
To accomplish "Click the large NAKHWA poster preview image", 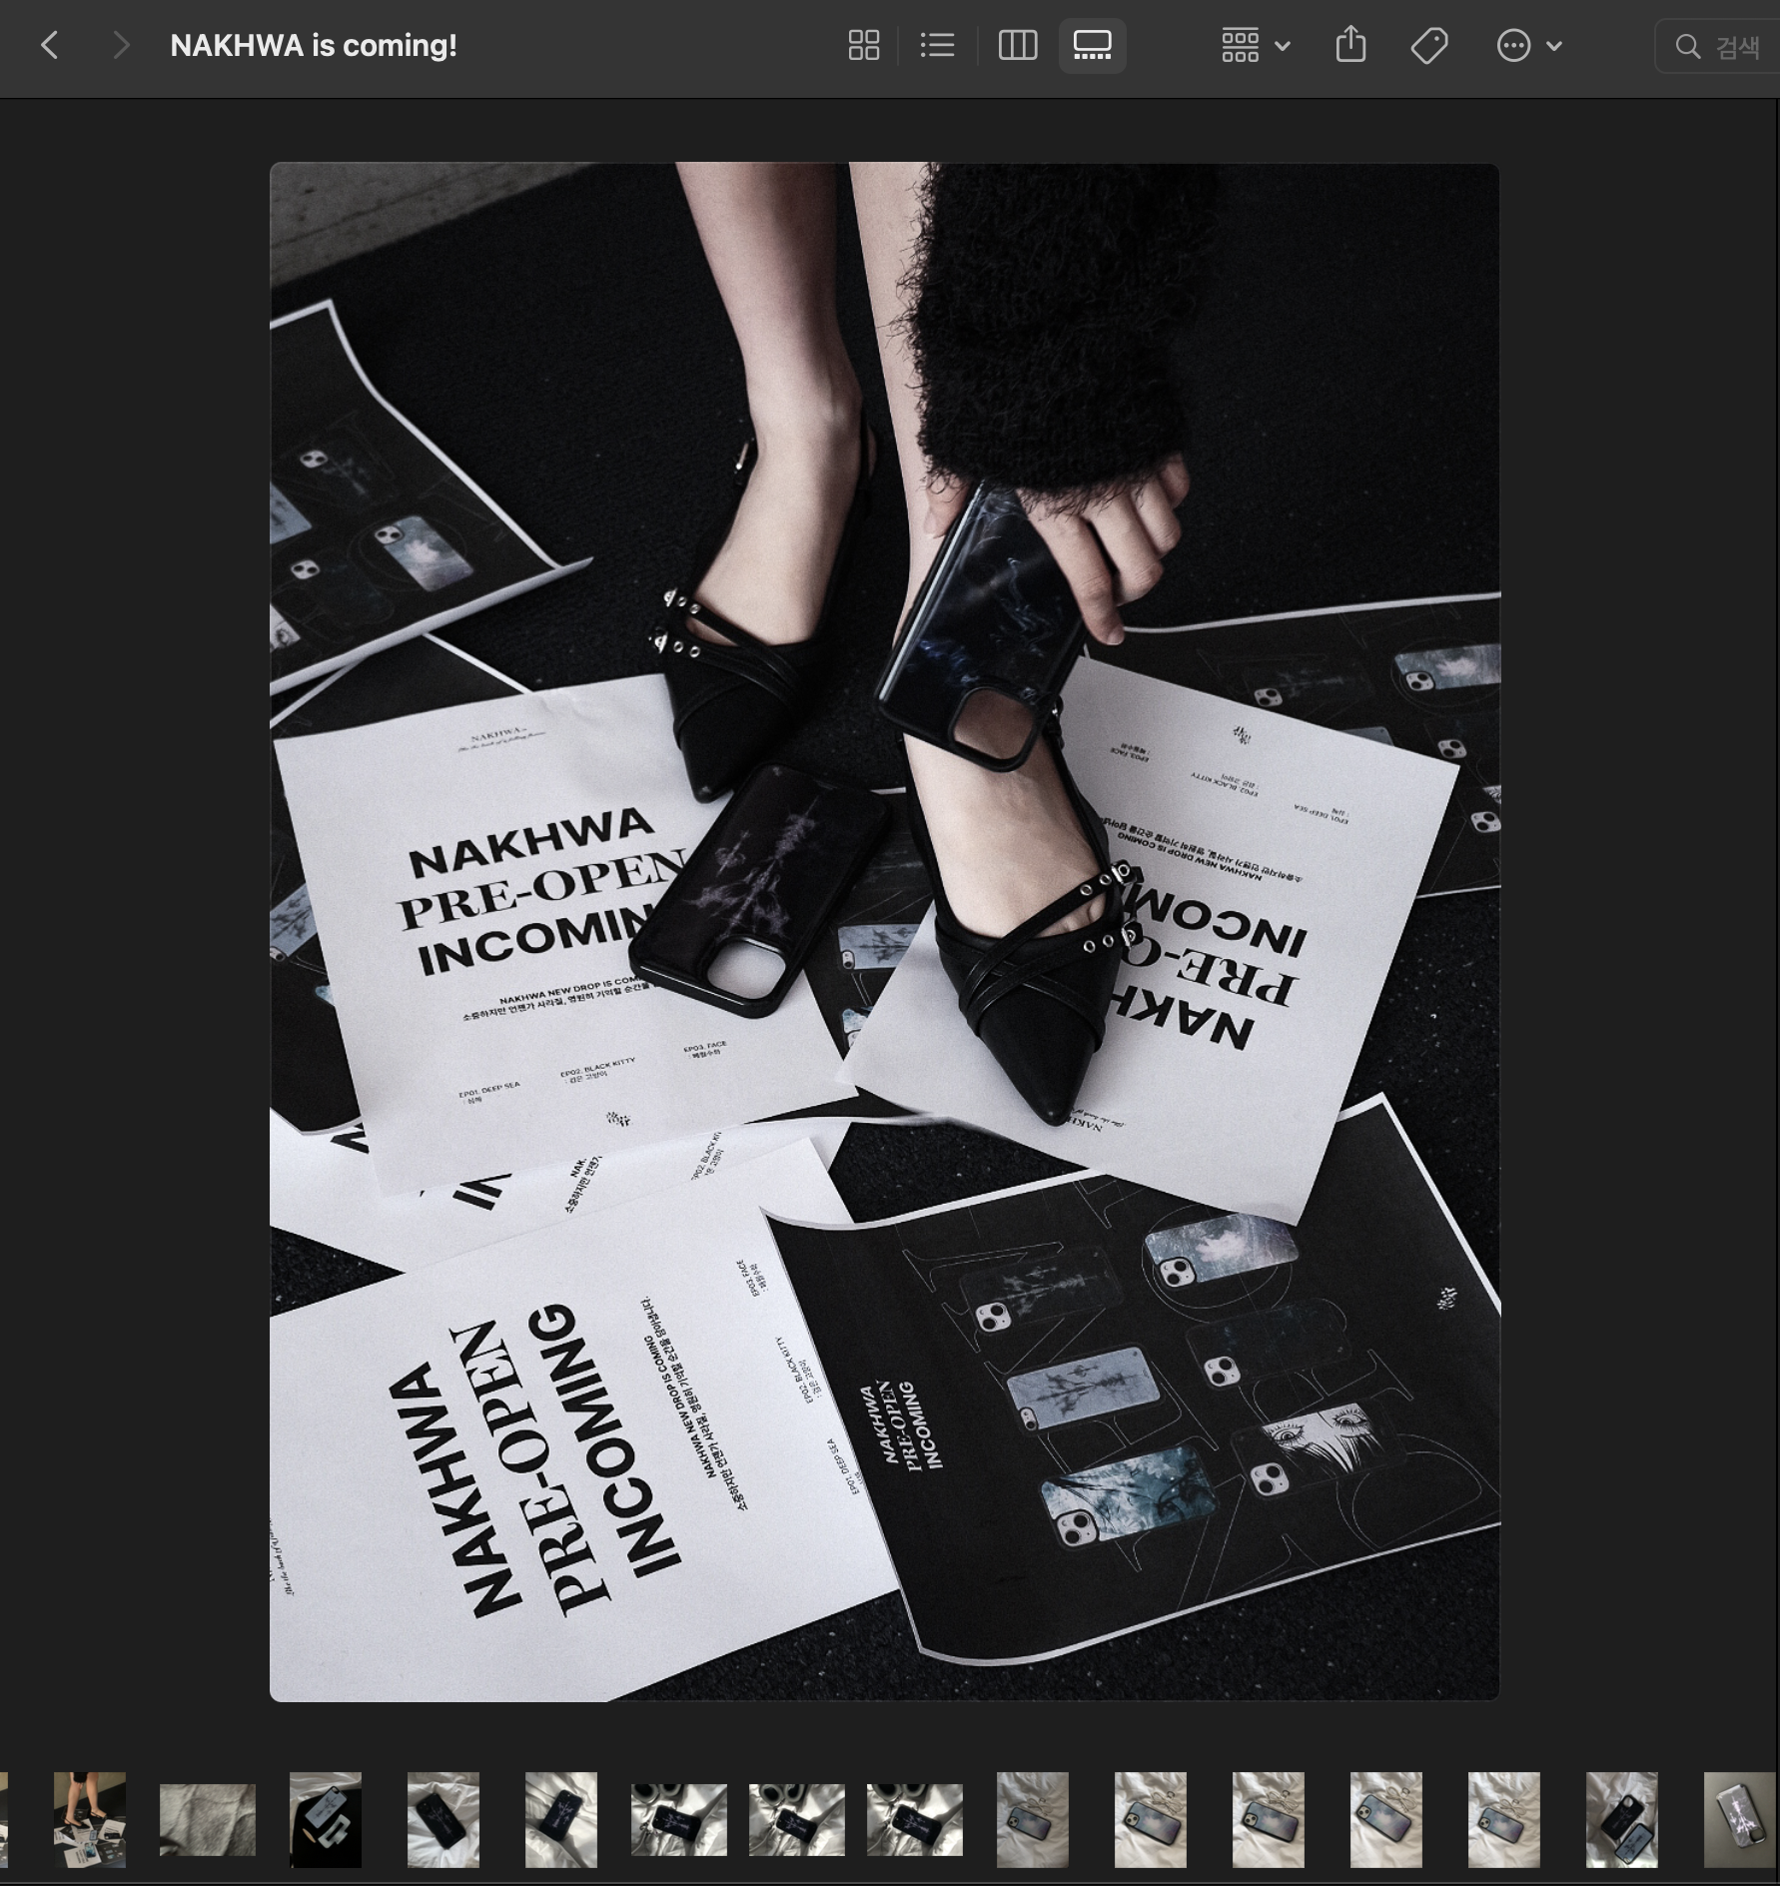I will tap(884, 931).
